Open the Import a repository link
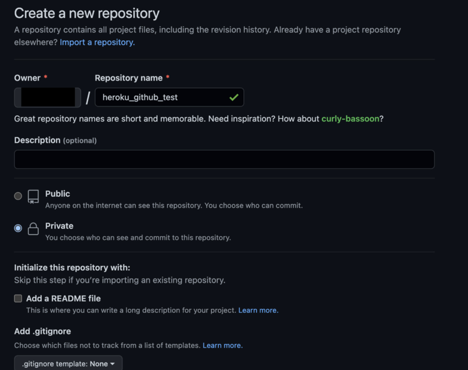The height and width of the screenshot is (370, 468). tap(97, 42)
